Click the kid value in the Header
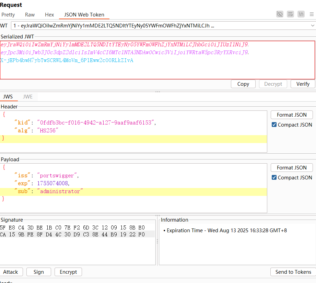 (x=95, y=122)
